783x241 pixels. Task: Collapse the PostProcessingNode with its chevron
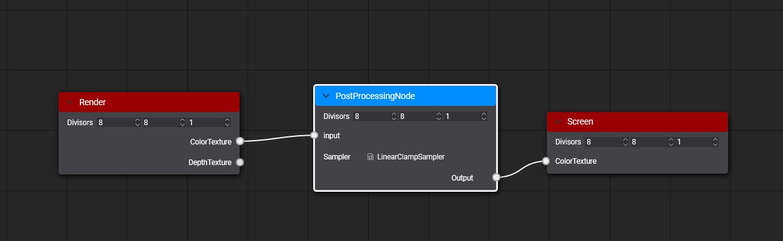(326, 96)
